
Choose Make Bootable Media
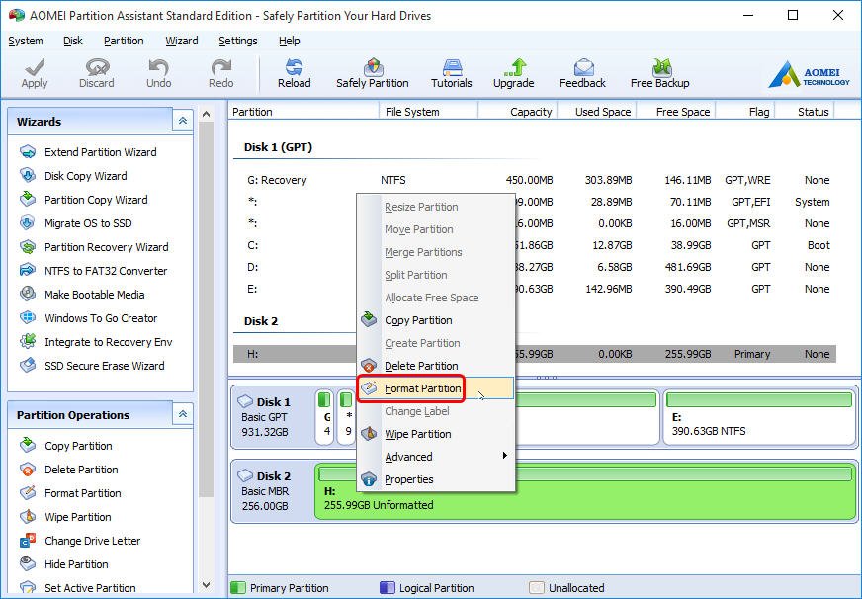[x=82, y=294]
